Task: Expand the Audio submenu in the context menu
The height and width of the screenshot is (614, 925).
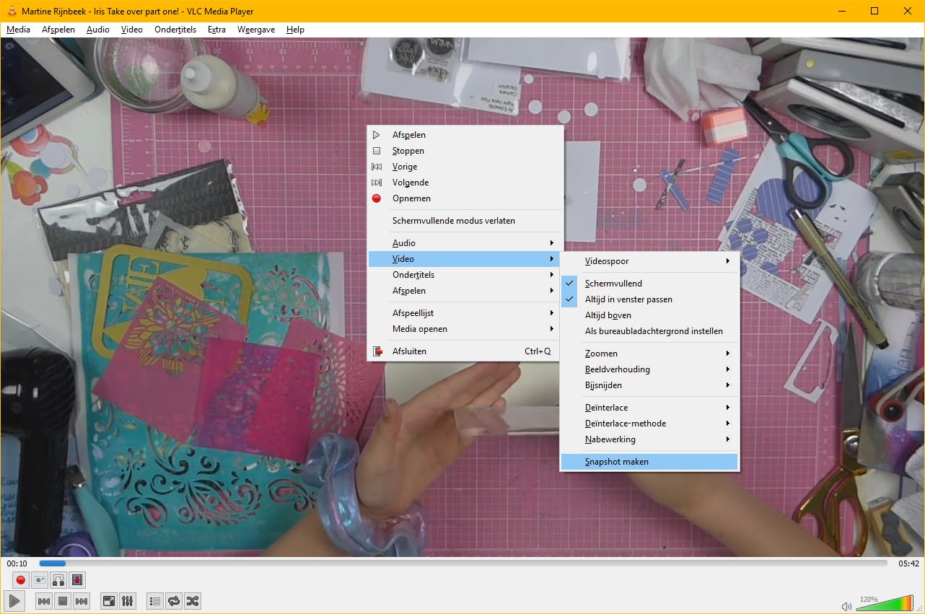Action: pyautogui.click(x=465, y=243)
